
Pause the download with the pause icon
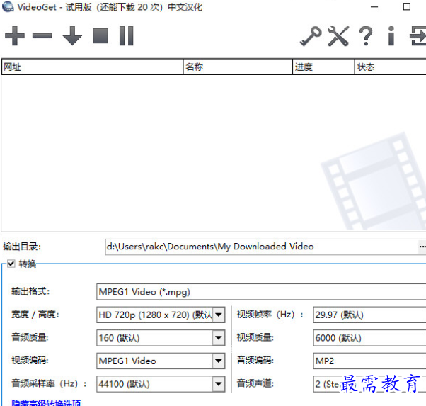coord(127,35)
